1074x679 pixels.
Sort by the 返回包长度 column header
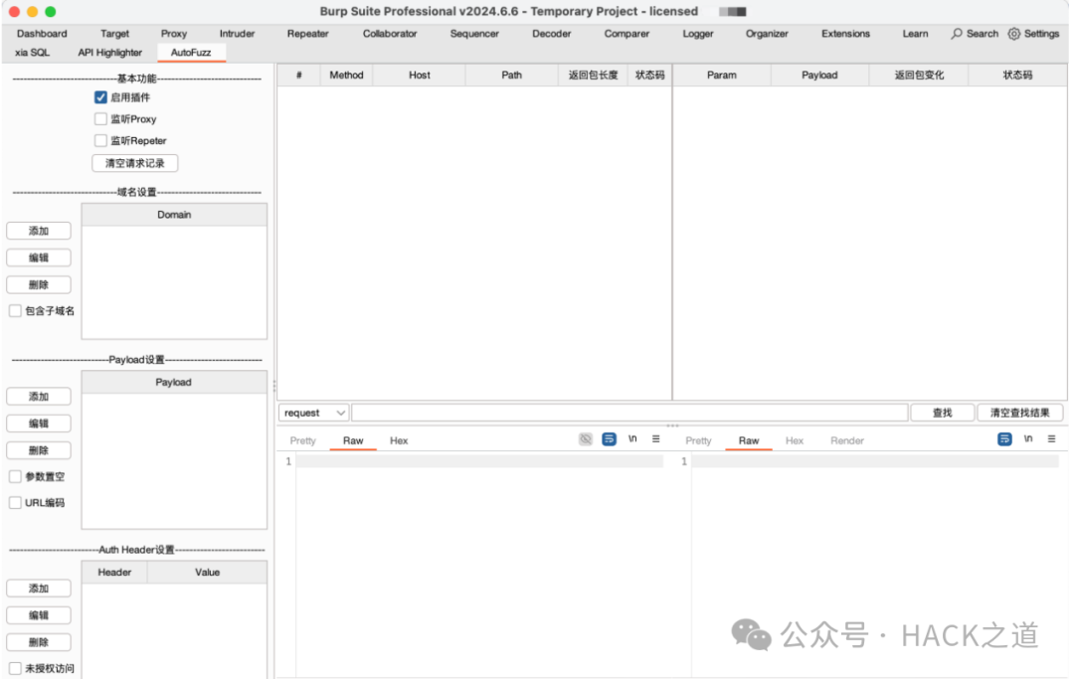pos(593,76)
